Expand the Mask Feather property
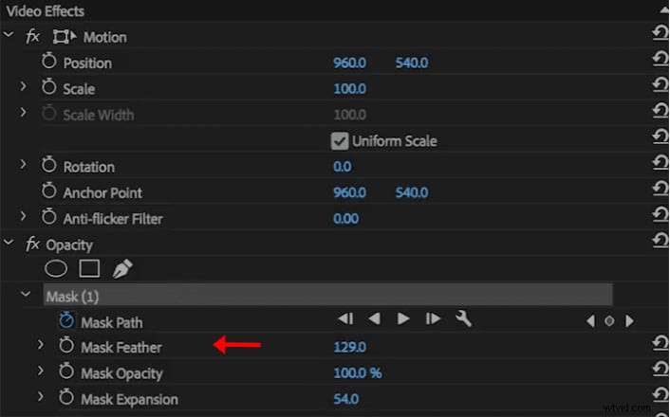 tap(40, 345)
